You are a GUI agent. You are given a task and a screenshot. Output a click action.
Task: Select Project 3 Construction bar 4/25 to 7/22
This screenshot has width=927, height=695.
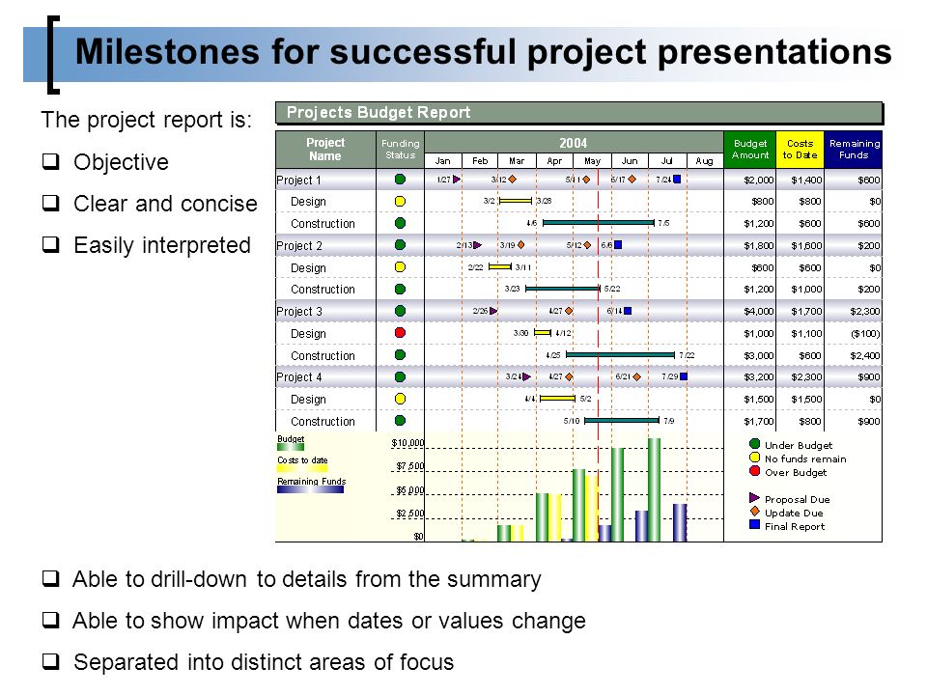[620, 355]
